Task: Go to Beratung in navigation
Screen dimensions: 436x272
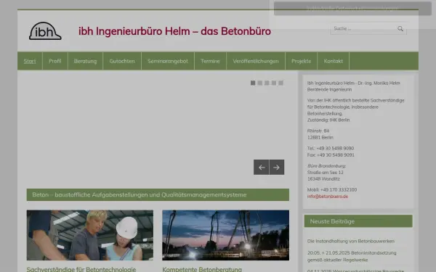Action: click(x=85, y=61)
